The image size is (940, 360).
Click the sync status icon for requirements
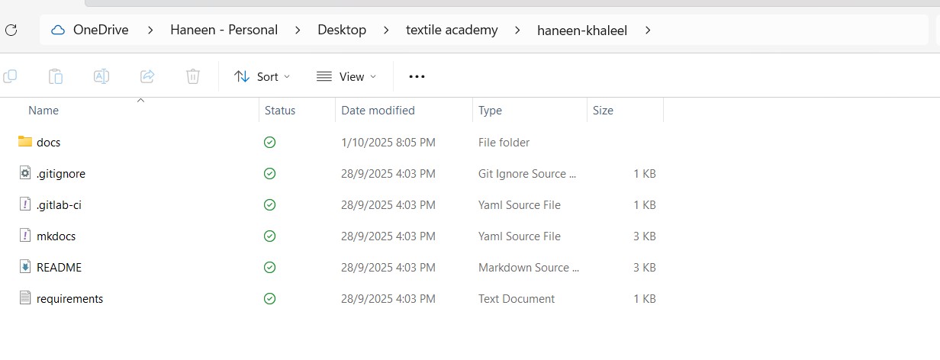(x=269, y=299)
